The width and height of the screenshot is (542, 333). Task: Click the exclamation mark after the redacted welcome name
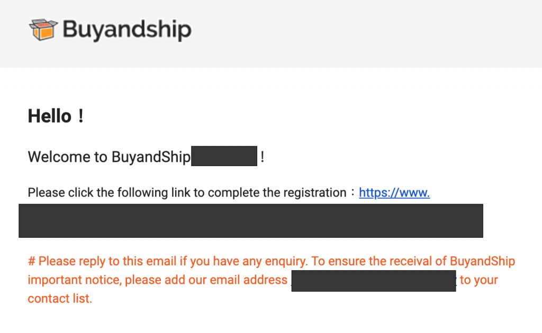tap(263, 157)
